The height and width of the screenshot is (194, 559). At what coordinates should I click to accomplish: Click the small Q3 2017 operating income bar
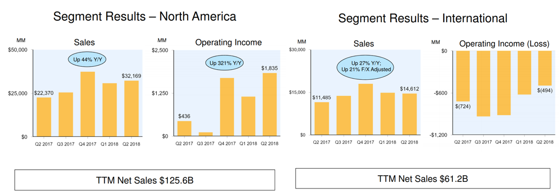[206, 134]
